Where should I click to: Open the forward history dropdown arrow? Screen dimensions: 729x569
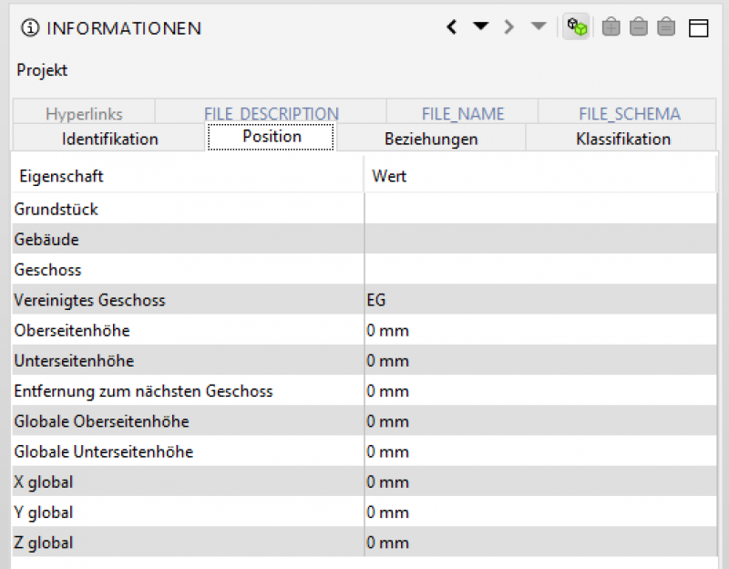point(539,27)
